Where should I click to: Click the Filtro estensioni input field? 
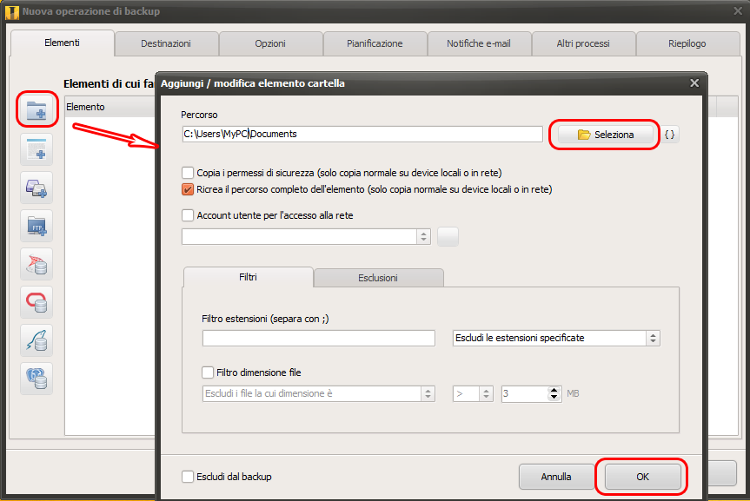[319, 338]
